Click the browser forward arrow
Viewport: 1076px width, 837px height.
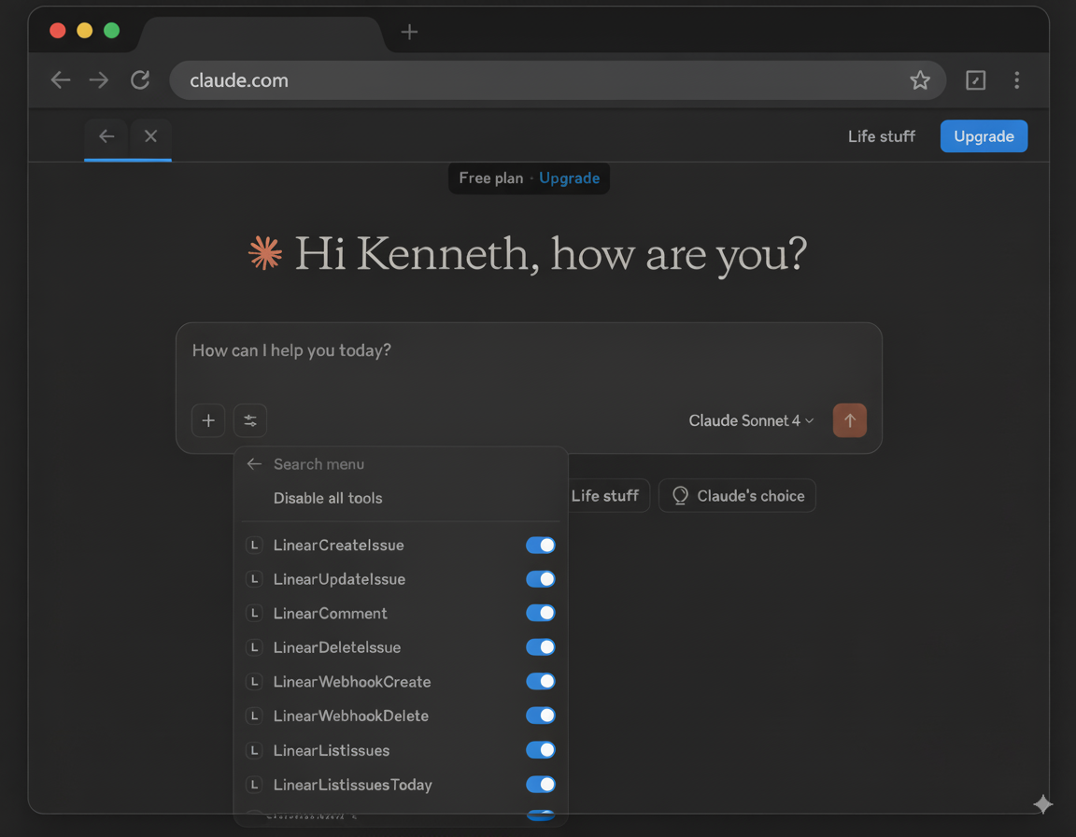coord(99,80)
